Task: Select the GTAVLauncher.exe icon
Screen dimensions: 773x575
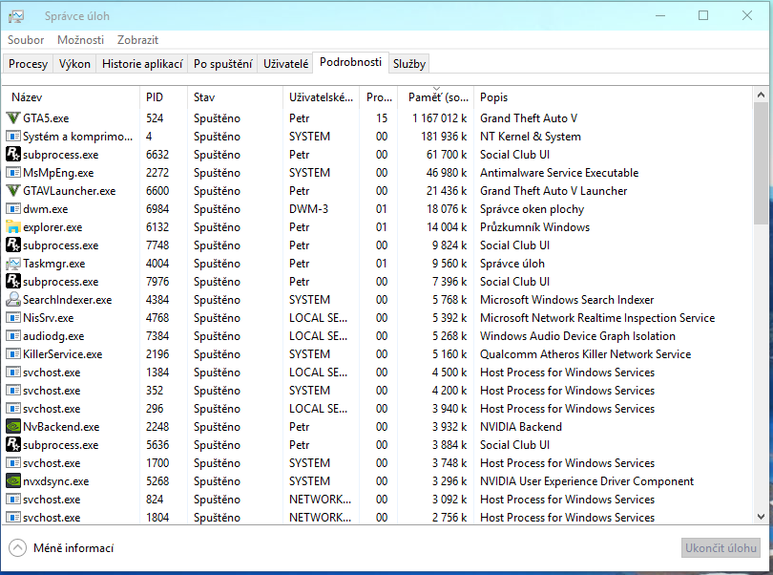Action: pyautogui.click(x=13, y=191)
